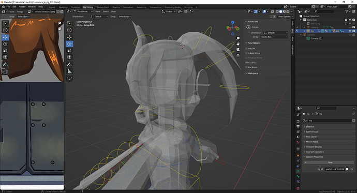The height and width of the screenshot is (193, 357).
Task: Click the pan view hand icon in the 3D viewport
Action: (238, 44)
